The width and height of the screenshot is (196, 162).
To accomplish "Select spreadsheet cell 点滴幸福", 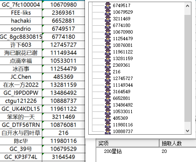I will [21, 61].
